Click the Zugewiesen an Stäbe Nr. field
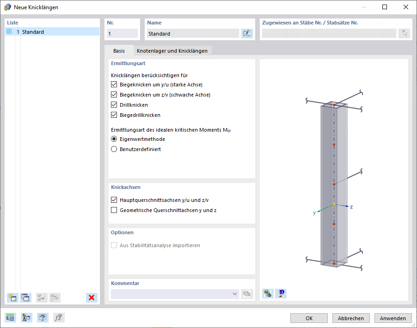Image resolution: width=417 pixels, height=328 pixels. pyautogui.click(x=329, y=33)
